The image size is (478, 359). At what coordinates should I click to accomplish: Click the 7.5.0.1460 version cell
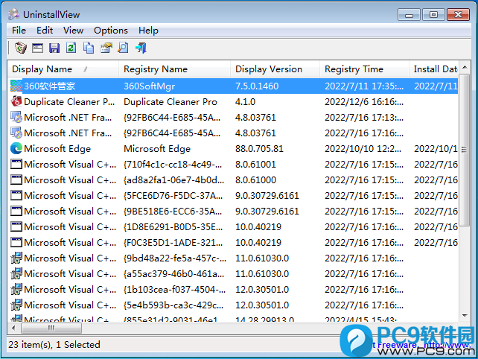coord(257,86)
